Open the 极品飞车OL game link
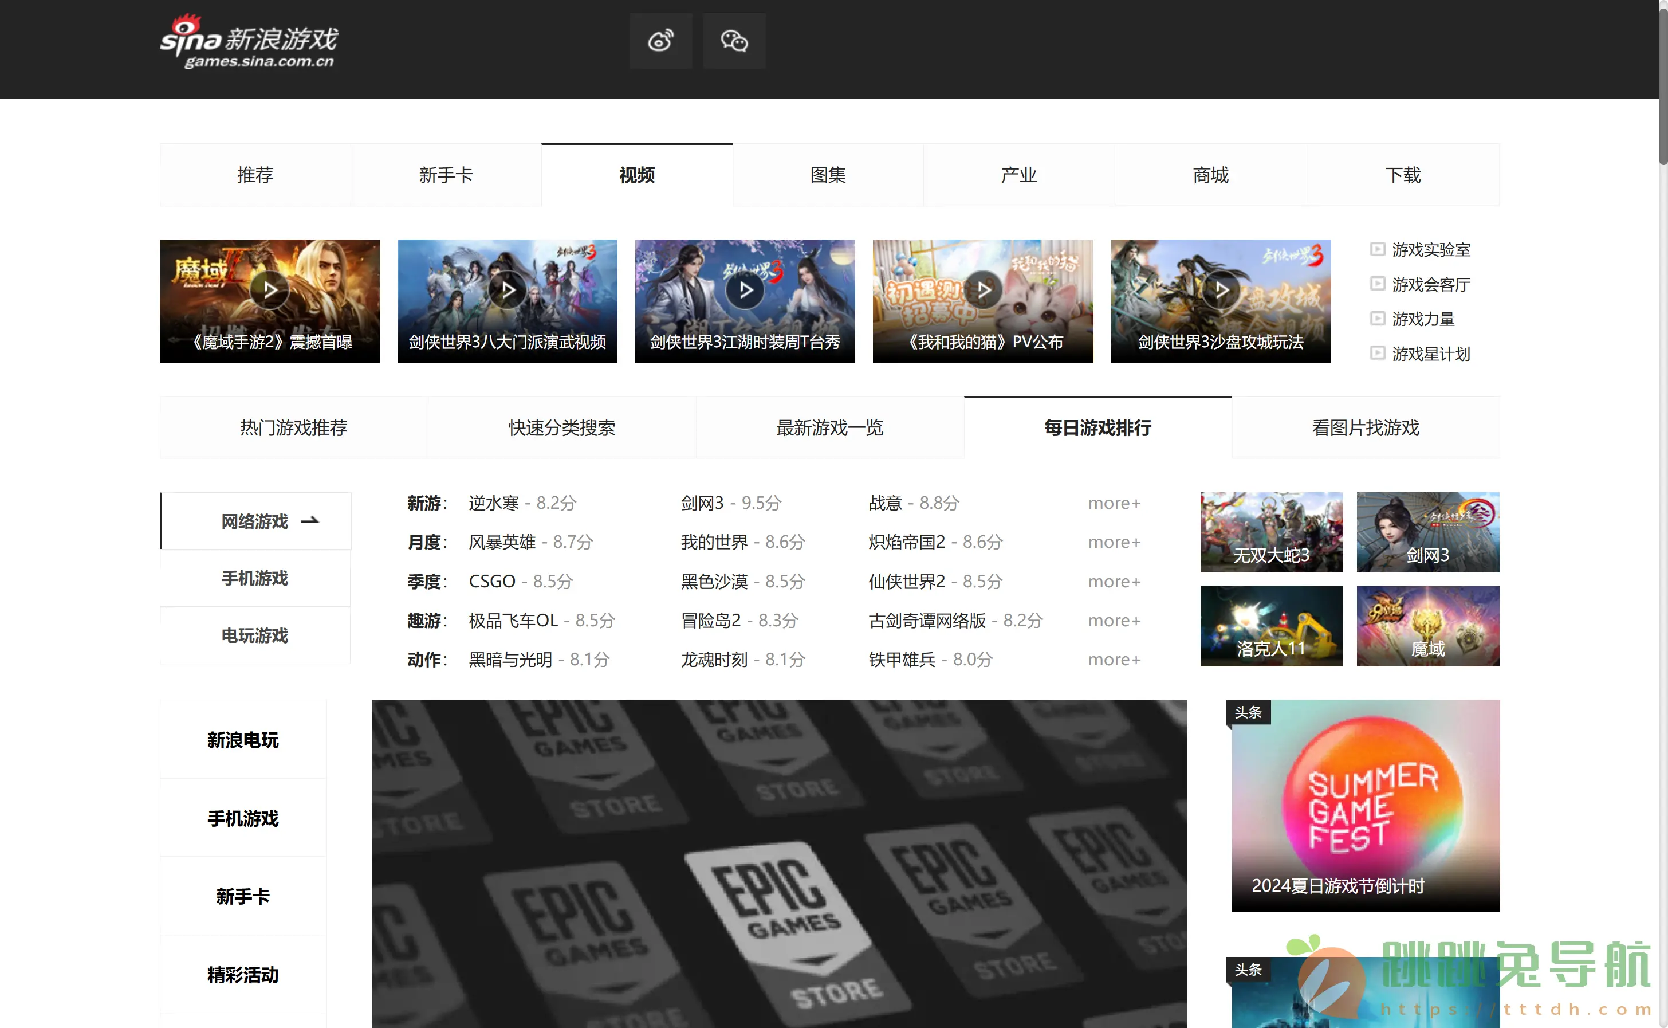 (x=513, y=620)
